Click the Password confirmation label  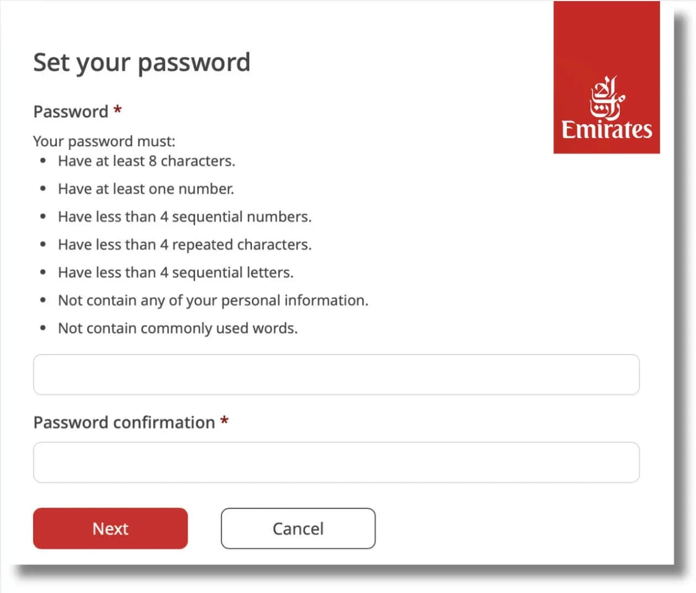(124, 422)
